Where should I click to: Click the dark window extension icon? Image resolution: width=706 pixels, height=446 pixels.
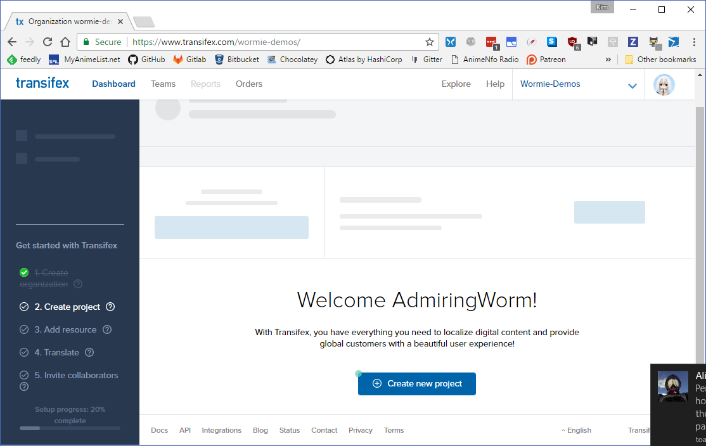(x=593, y=42)
